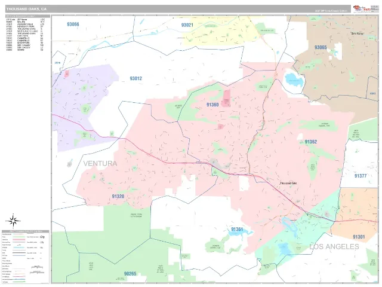Select the 93066 ZIP code label
This screenshot has width=382, height=287.
click(x=73, y=24)
